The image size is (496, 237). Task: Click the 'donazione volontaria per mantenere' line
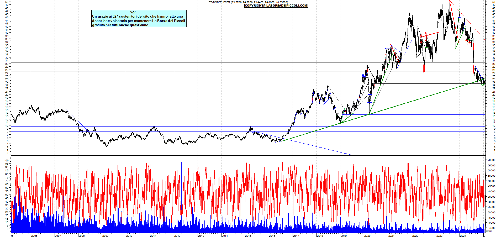click(139, 21)
